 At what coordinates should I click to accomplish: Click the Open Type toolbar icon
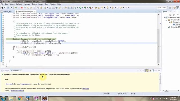[x=96, y=8]
